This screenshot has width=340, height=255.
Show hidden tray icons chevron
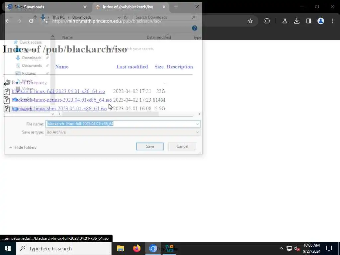(x=281, y=248)
